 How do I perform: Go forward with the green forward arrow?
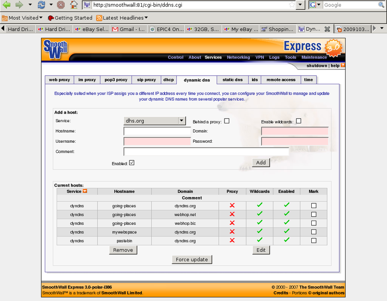coord(19,5)
